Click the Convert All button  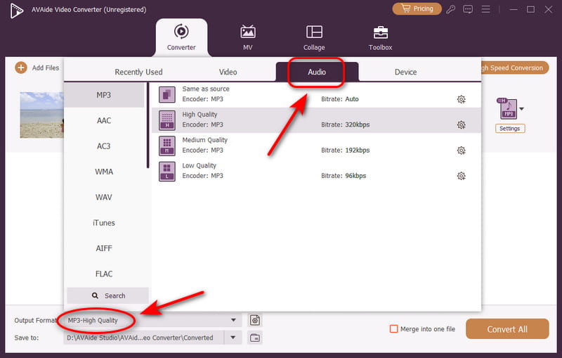(507, 329)
